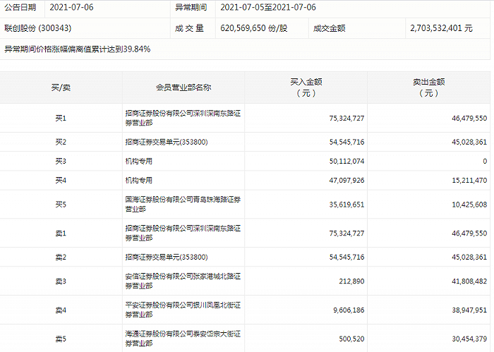Image resolution: width=494 pixels, height=352 pixels.
Task: Click the 平安证券 银川 branch name
Action: point(183,310)
